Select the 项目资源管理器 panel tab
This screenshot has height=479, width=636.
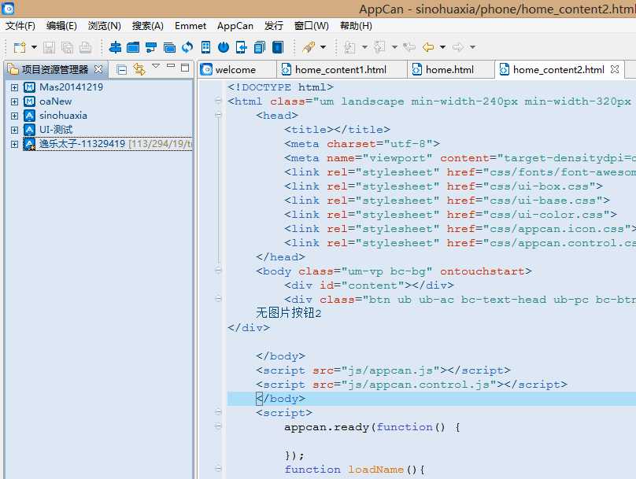tap(55, 70)
